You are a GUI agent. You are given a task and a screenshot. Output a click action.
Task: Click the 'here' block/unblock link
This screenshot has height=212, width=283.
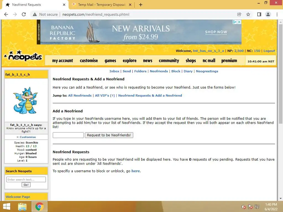point(135,171)
